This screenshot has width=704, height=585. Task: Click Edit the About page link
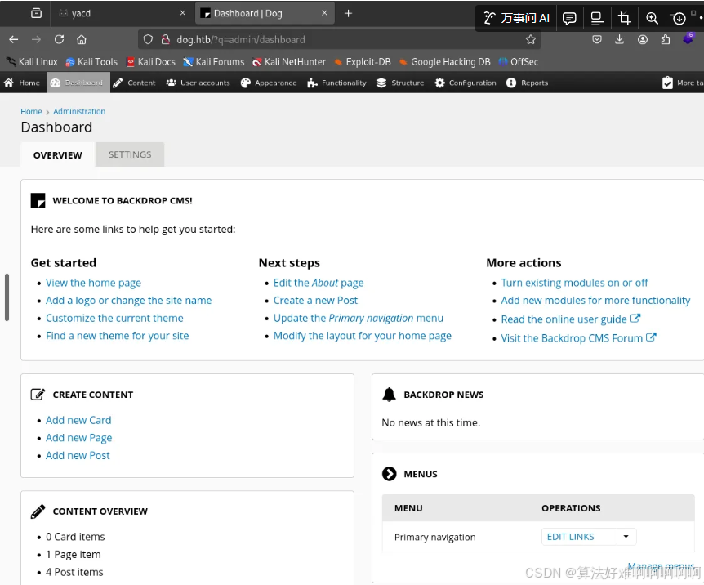pos(319,283)
